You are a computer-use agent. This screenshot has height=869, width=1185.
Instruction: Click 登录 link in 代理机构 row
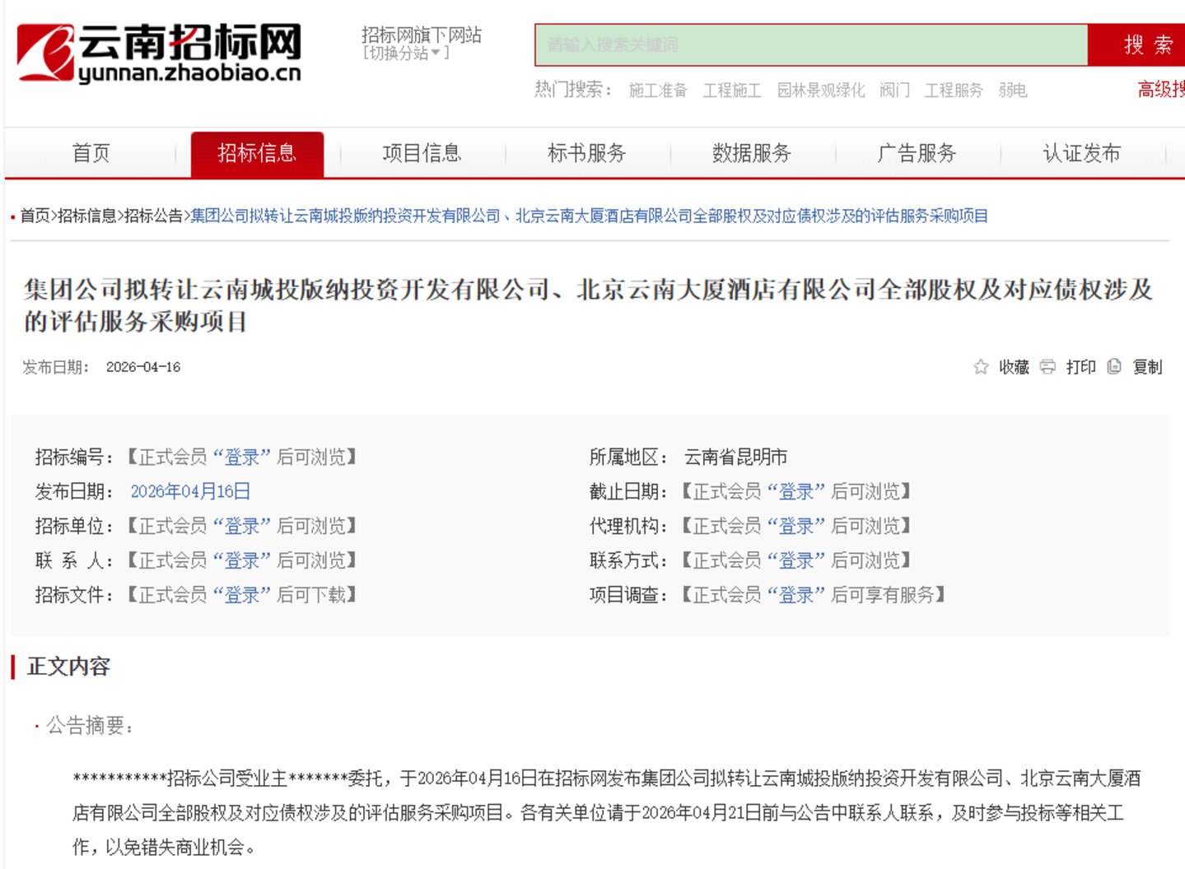coord(796,526)
